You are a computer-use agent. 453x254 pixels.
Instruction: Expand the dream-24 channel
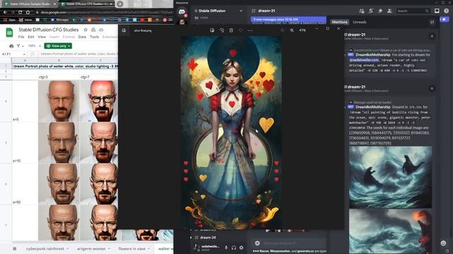pyautogui.click(x=191, y=238)
